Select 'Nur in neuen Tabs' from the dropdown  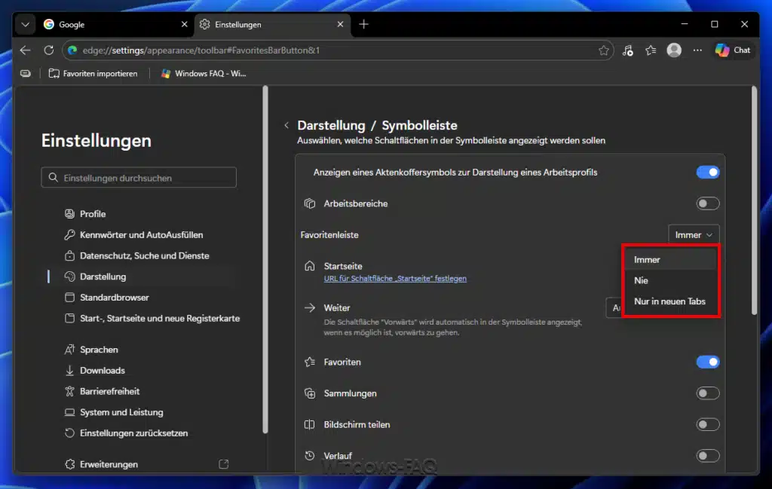coord(669,301)
